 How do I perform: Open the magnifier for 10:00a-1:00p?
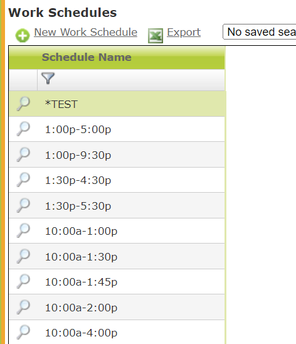tap(23, 230)
